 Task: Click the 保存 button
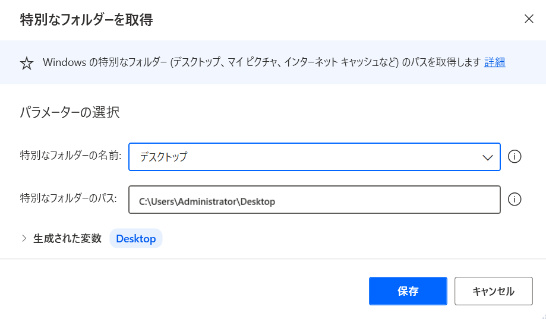click(x=408, y=291)
